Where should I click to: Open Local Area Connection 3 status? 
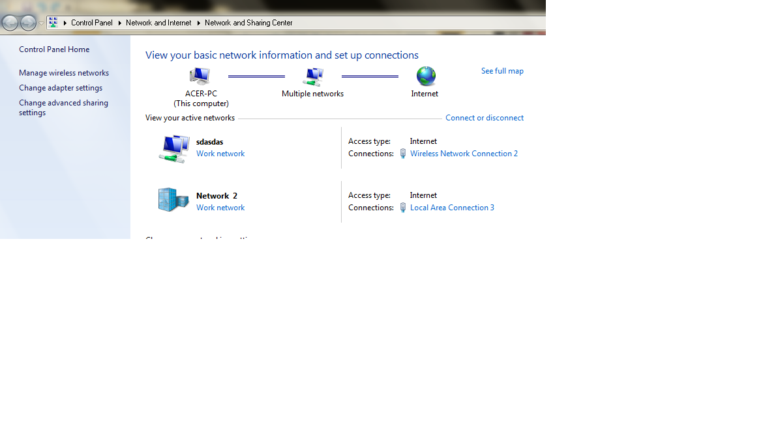tap(452, 208)
